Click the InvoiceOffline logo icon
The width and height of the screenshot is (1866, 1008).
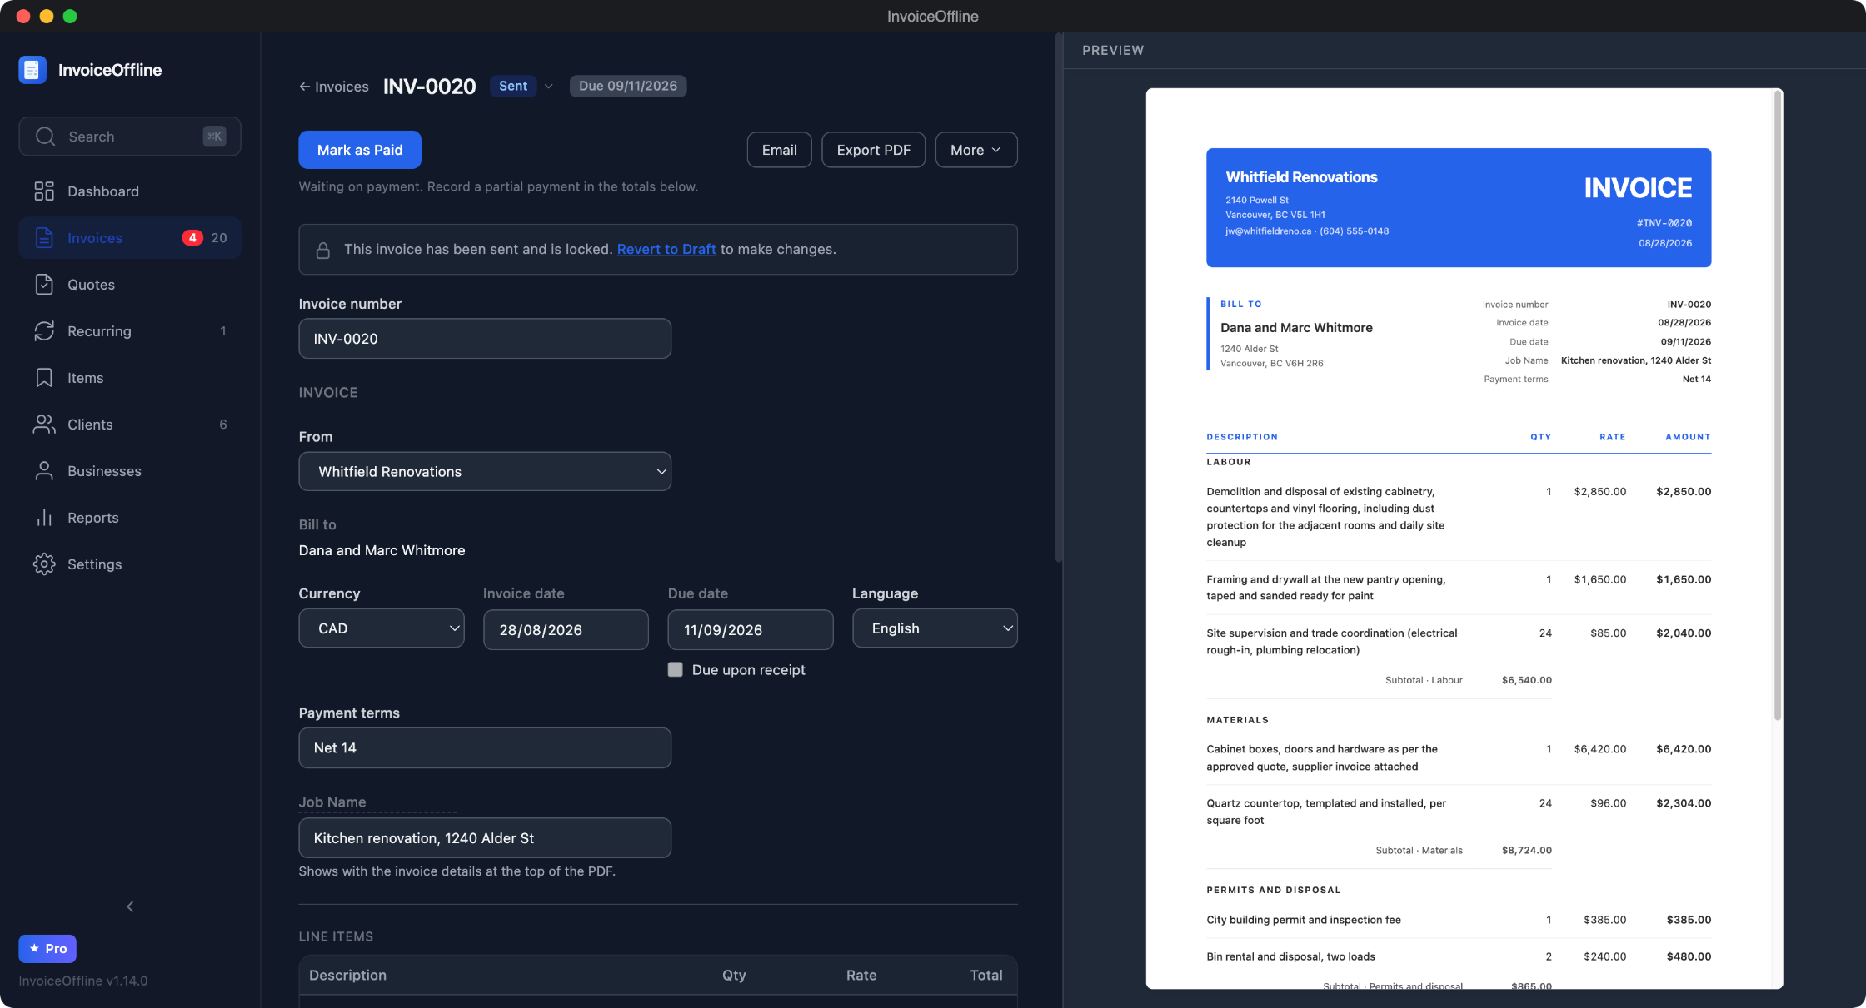pos(32,70)
